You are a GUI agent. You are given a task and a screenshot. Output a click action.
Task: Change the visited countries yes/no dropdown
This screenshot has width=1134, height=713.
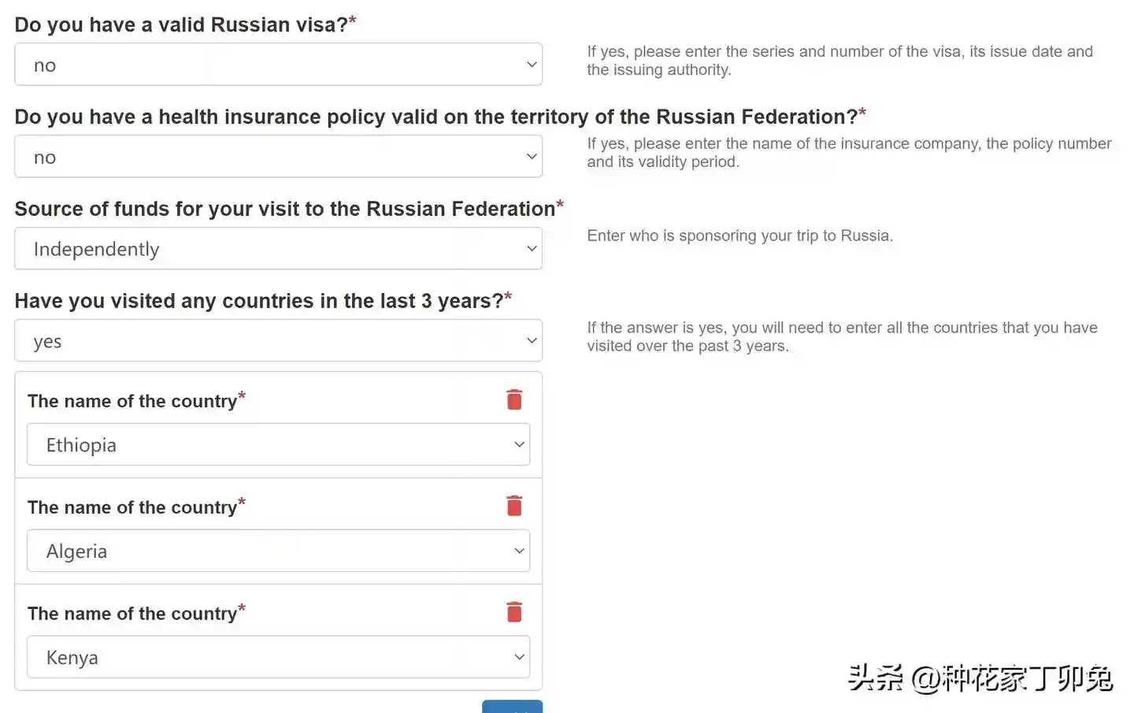(x=278, y=341)
